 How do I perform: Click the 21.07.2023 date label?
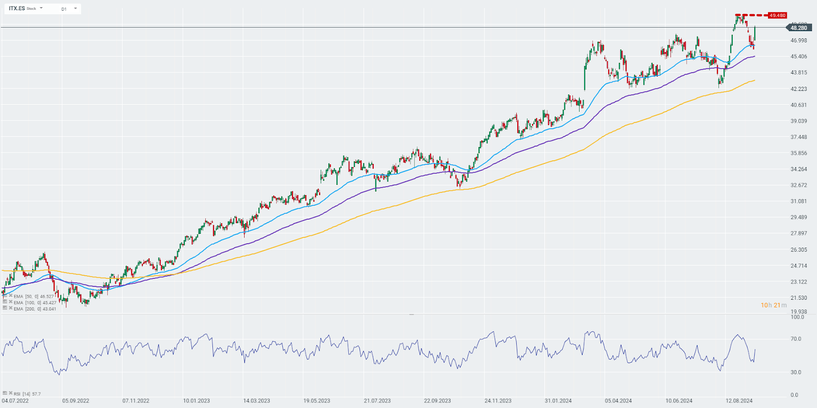click(377, 401)
